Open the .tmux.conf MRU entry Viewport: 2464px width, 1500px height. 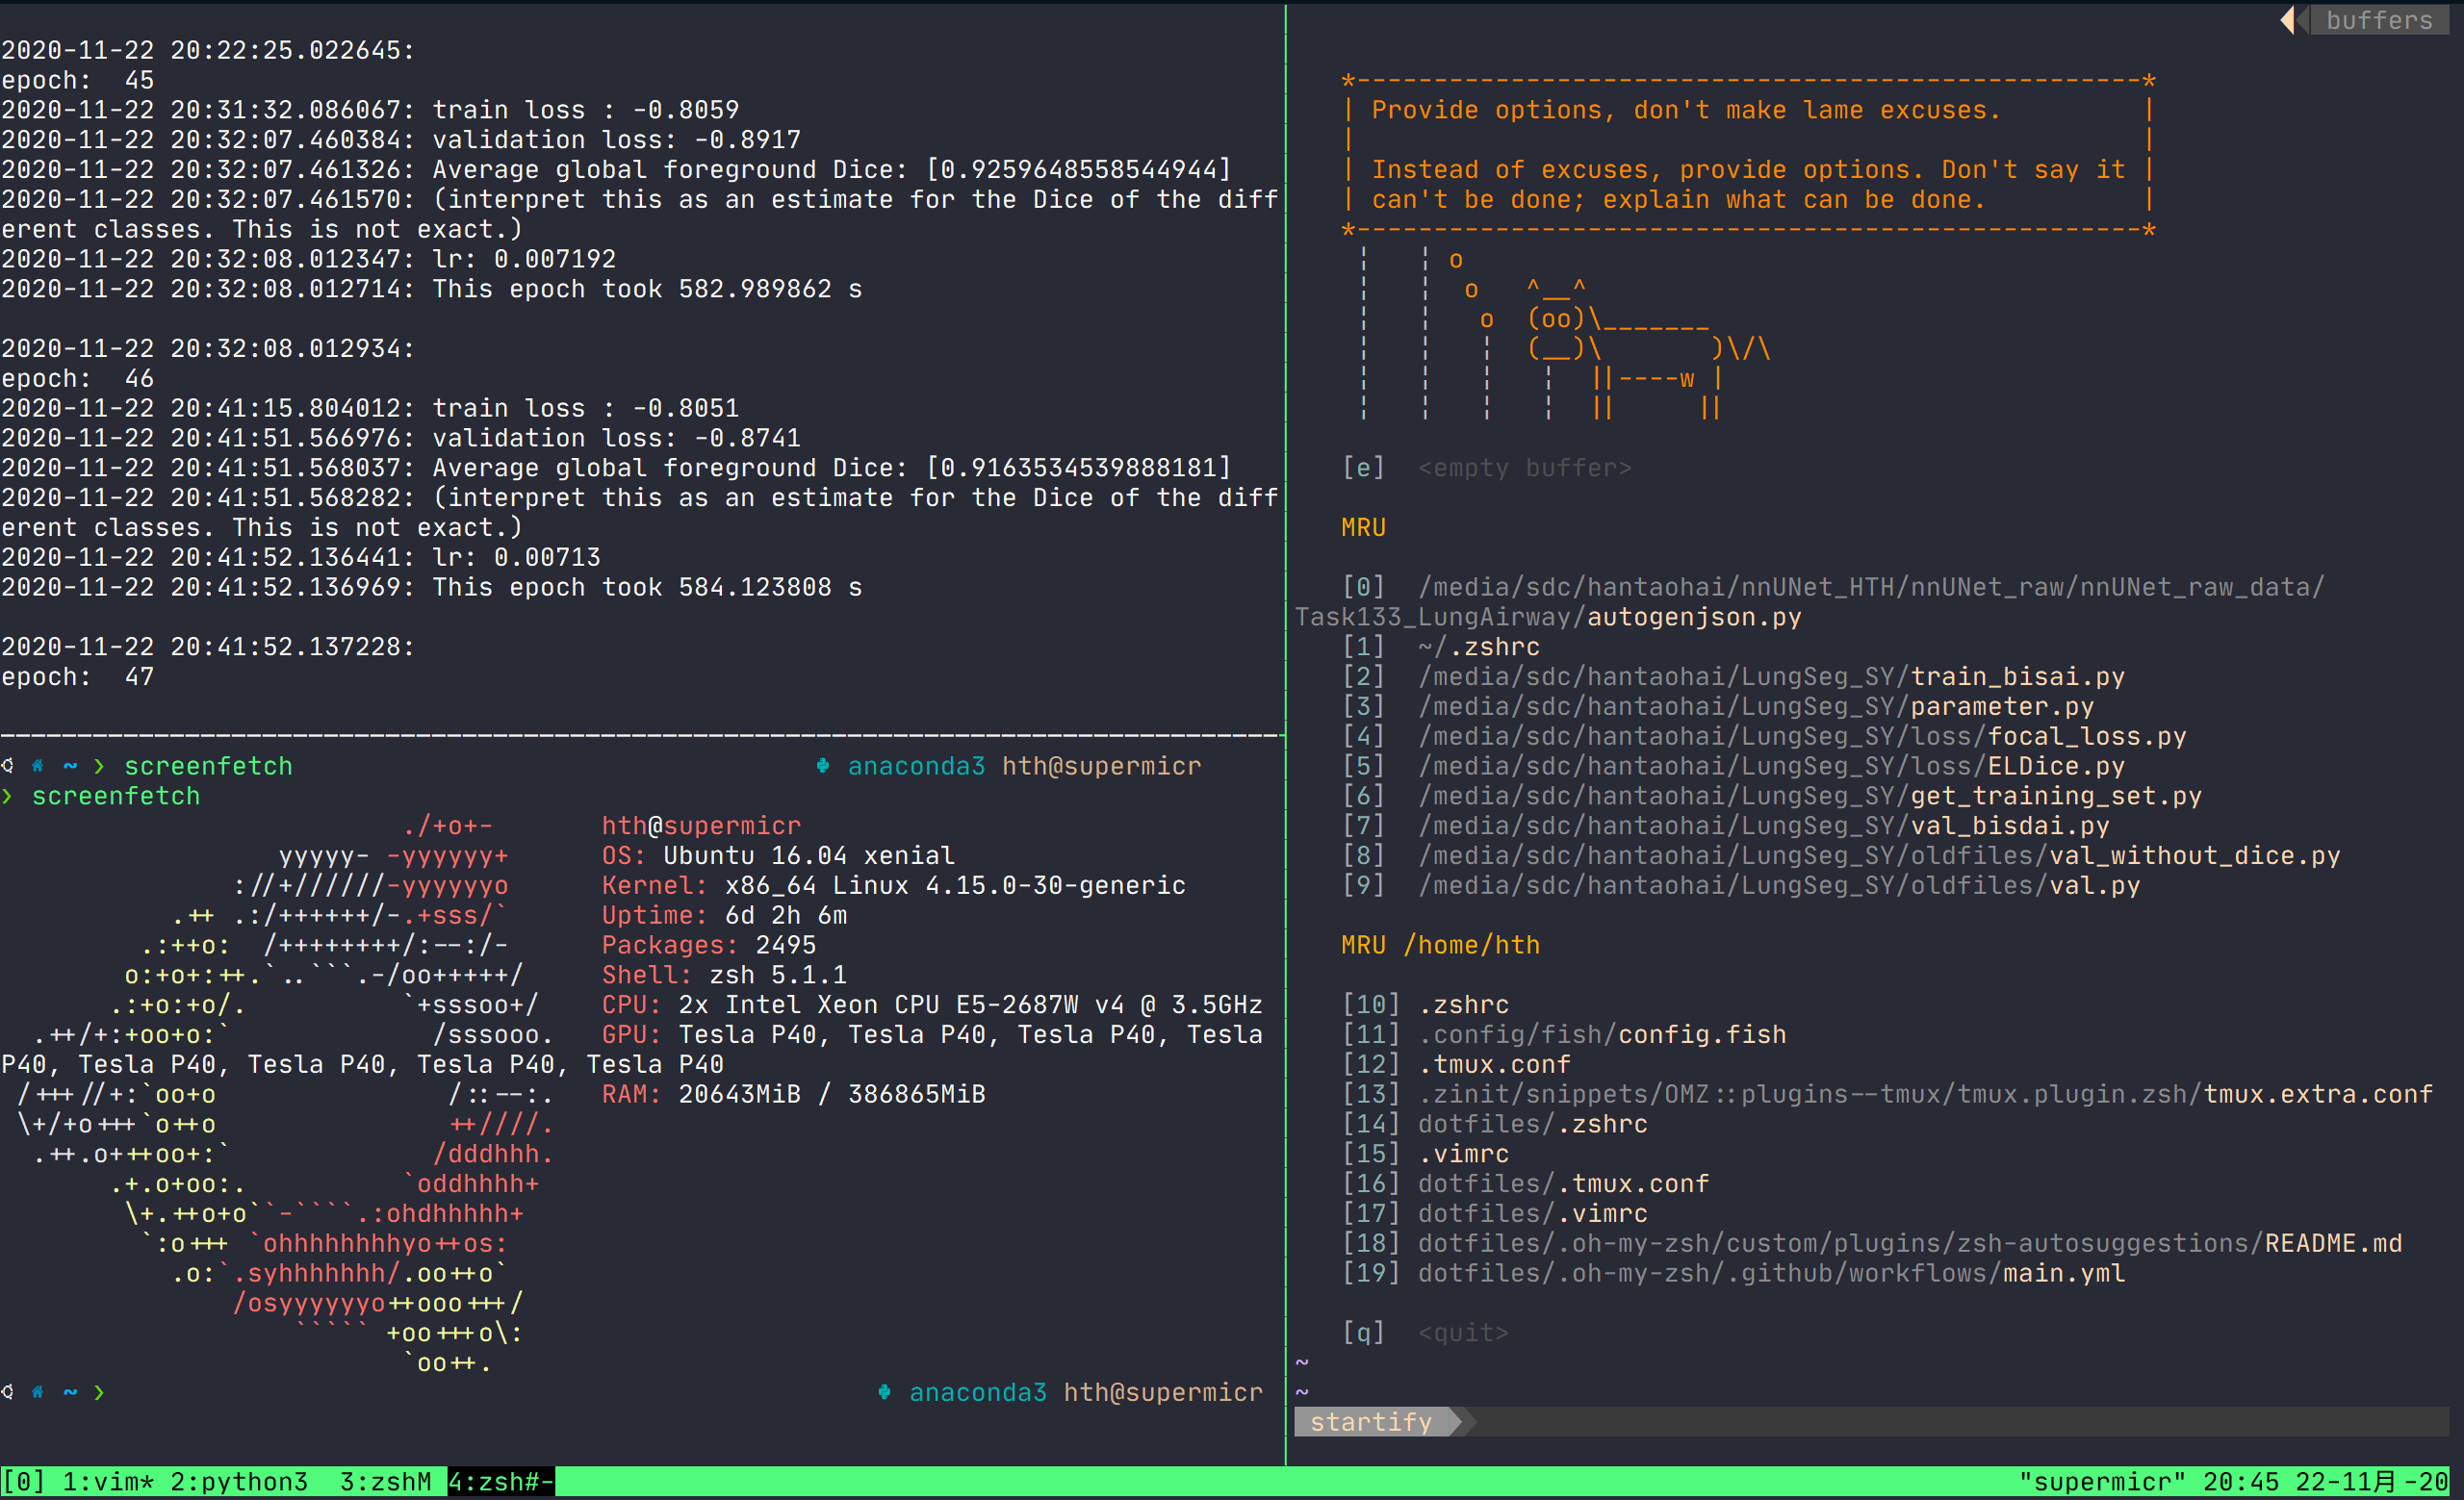[1494, 1064]
